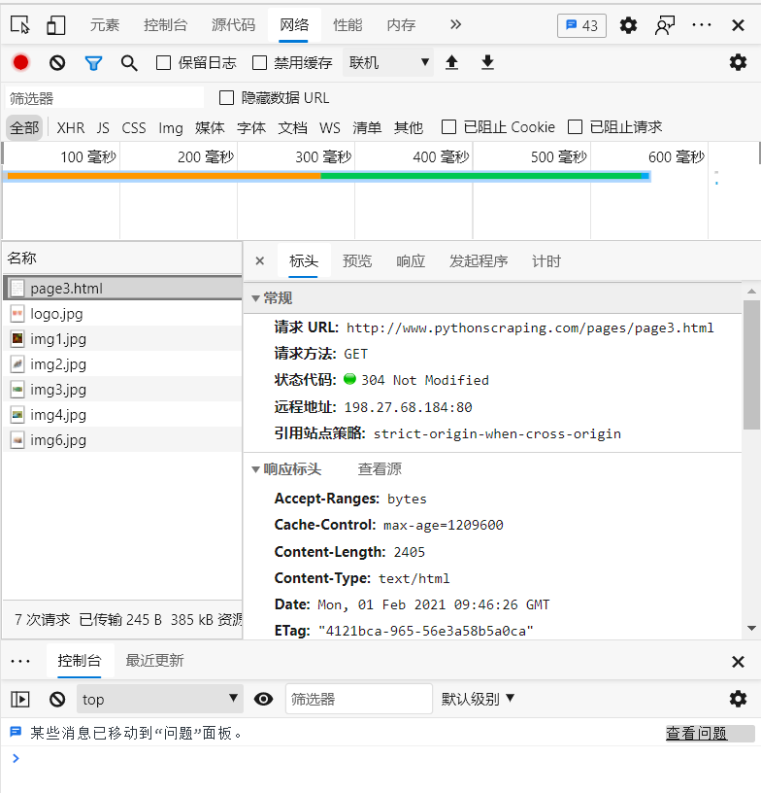Open DevTools settings gear in top bar
The image size is (761, 793).
(628, 25)
